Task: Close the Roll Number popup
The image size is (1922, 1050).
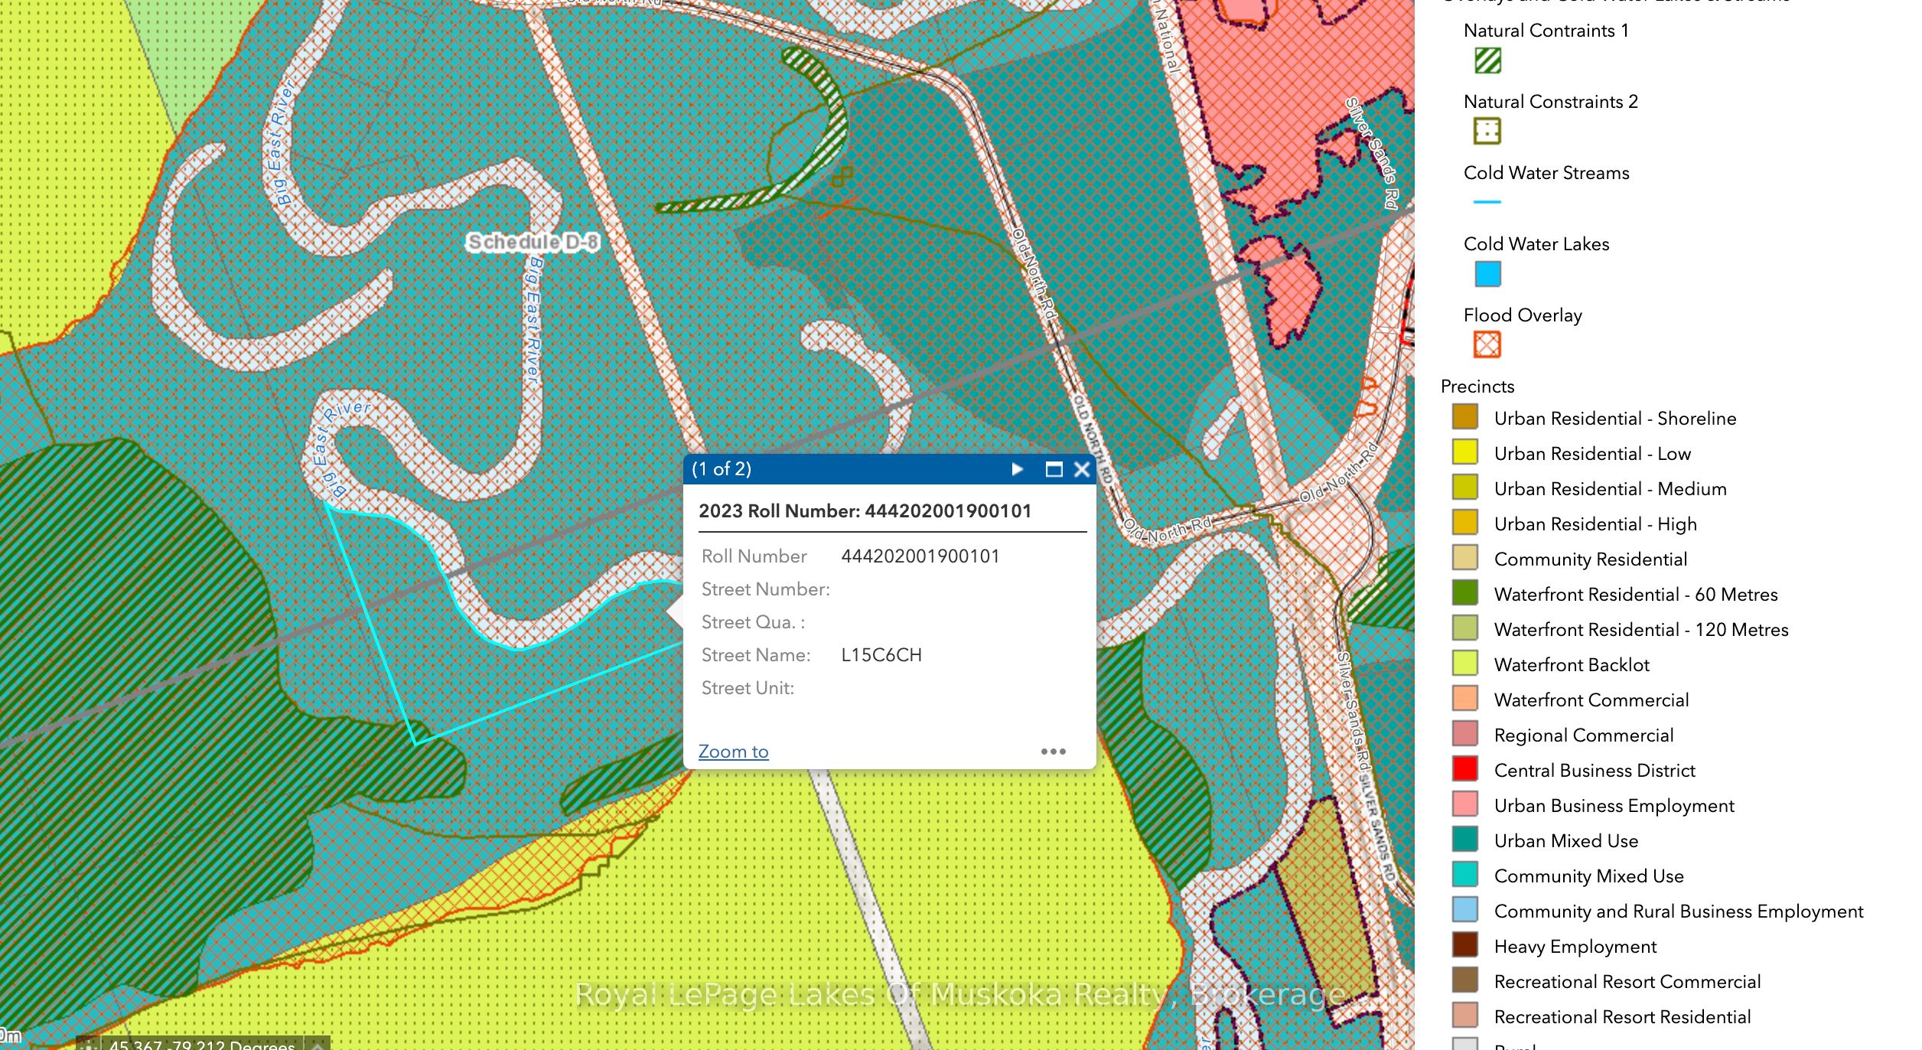Action: pos(1081,469)
